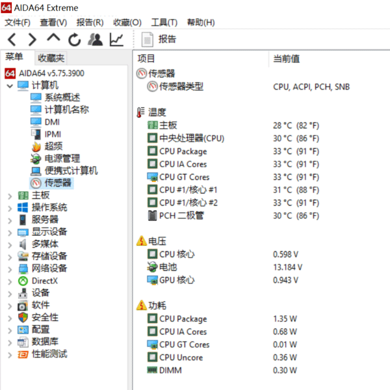The width and height of the screenshot is (390, 390).
Task: Click the Forward arrow toolbar icon
Action: [32, 40]
